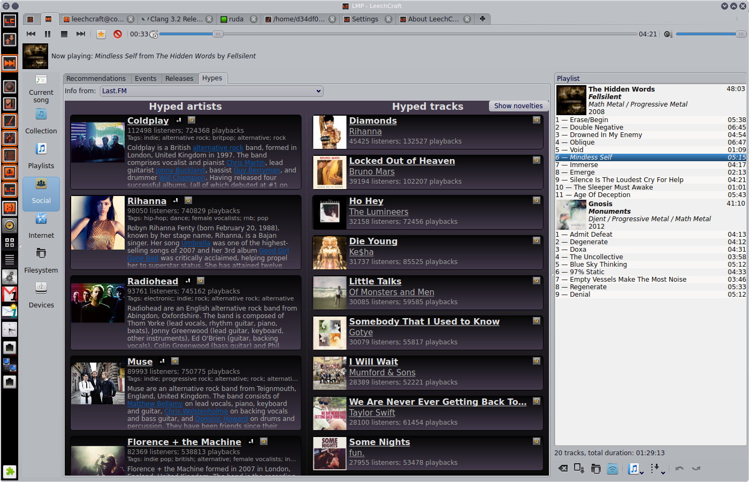The width and height of the screenshot is (749, 482).
Task: Click the now playing album art thumbnail
Action: 35,56
